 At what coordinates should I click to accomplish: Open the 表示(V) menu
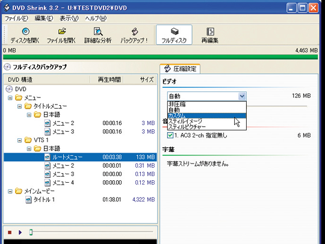point(69,19)
